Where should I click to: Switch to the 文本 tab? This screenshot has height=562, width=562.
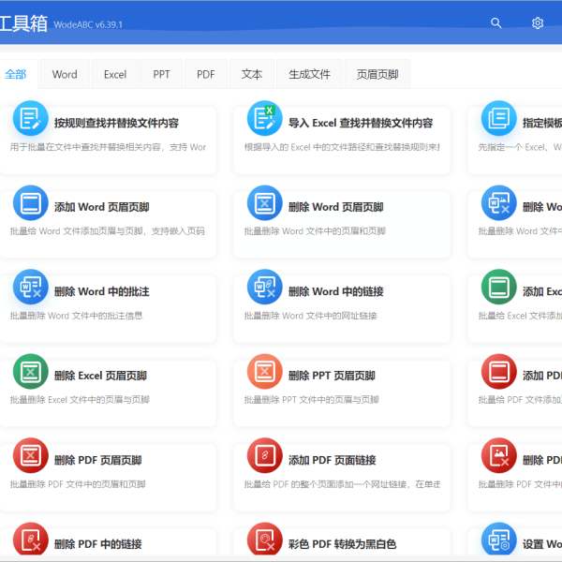[252, 74]
